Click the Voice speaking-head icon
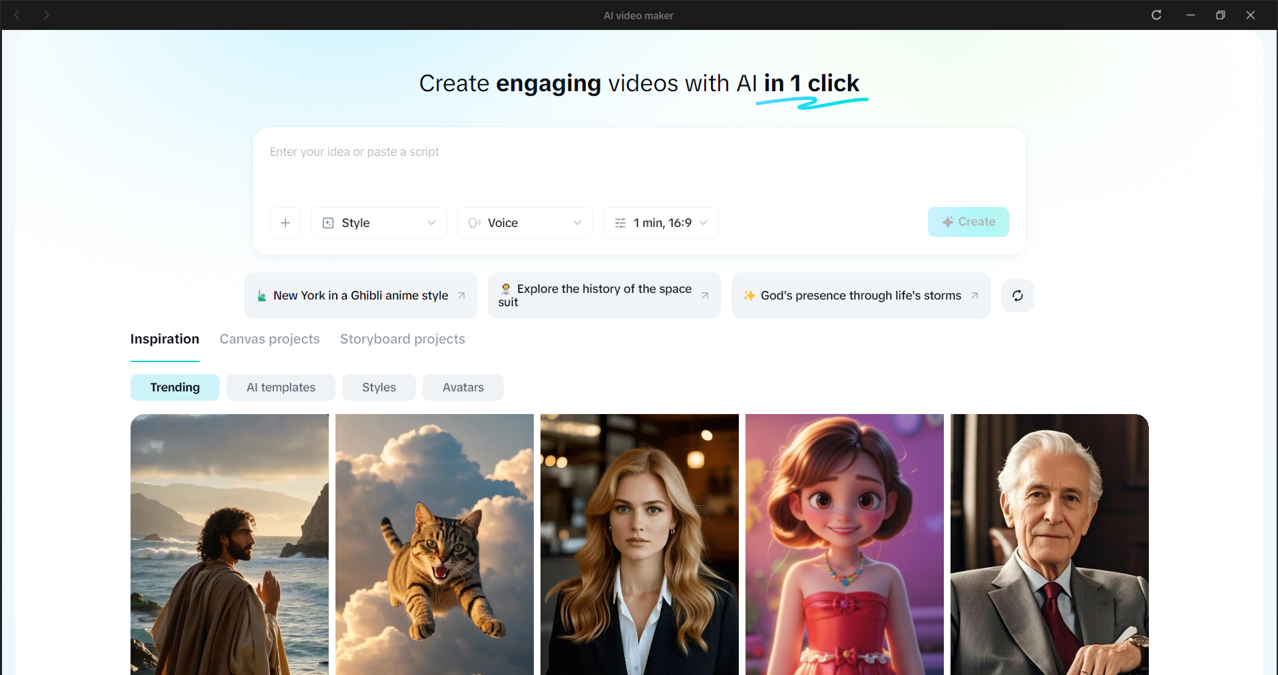This screenshot has height=675, width=1278. [474, 222]
